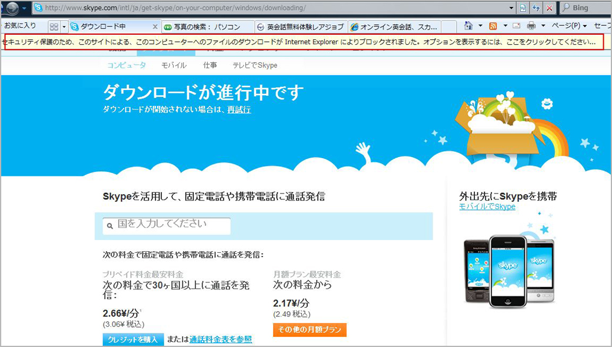This screenshot has width=612, height=347.
Task: Switch to the 英会話無料体験レアジョブ tab
Action: click(301, 27)
